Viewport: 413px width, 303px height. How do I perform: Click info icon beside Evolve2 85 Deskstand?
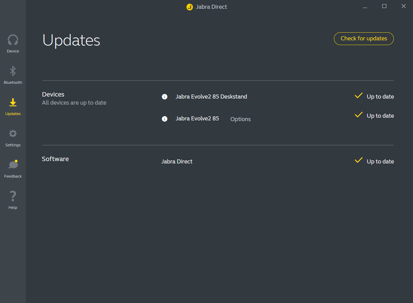pyautogui.click(x=165, y=97)
